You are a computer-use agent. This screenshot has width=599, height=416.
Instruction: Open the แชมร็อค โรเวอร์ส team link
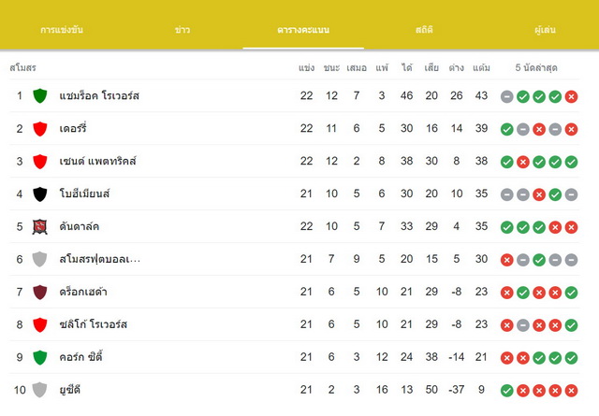[99, 95]
